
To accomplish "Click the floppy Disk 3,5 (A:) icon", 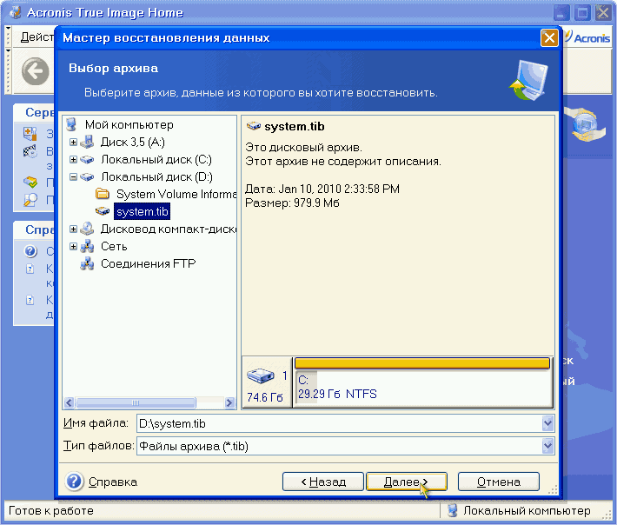I will [87, 142].
